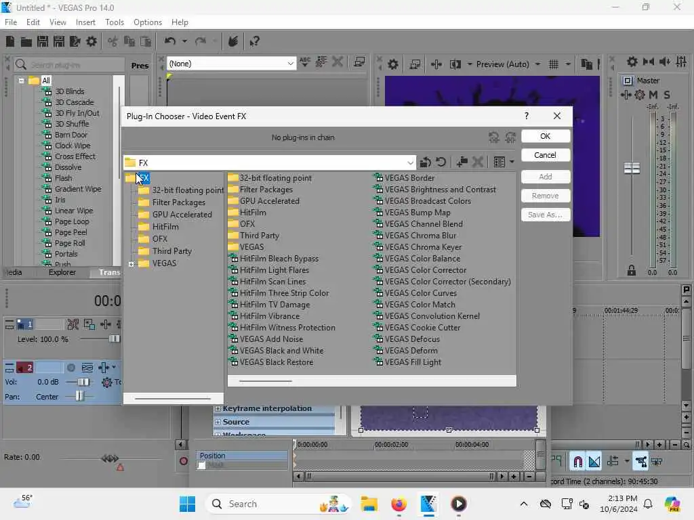This screenshot has height=520, width=694.
Task: Click the Master bus settings gear
Action: (640, 95)
